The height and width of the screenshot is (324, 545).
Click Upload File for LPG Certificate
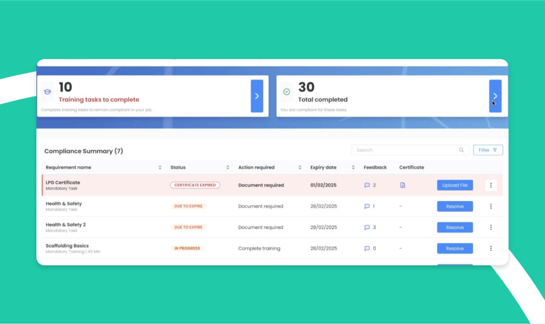click(x=455, y=185)
